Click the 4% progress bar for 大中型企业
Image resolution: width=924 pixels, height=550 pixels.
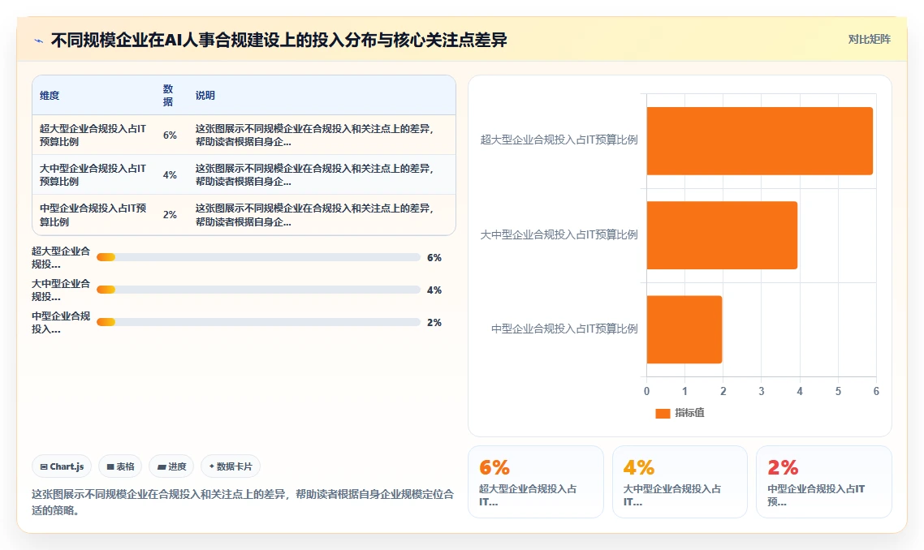click(258, 290)
